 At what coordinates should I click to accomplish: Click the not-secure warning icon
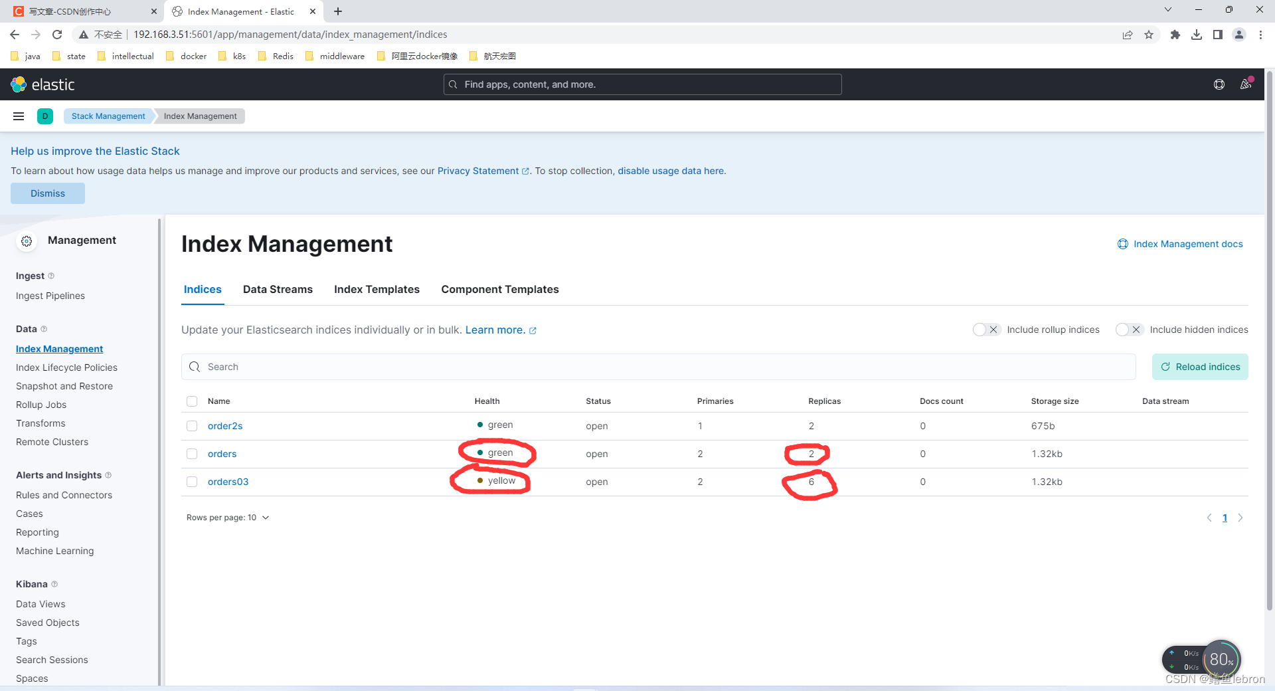84,35
